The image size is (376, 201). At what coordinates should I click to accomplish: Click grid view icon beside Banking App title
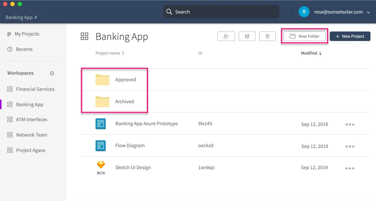84,36
